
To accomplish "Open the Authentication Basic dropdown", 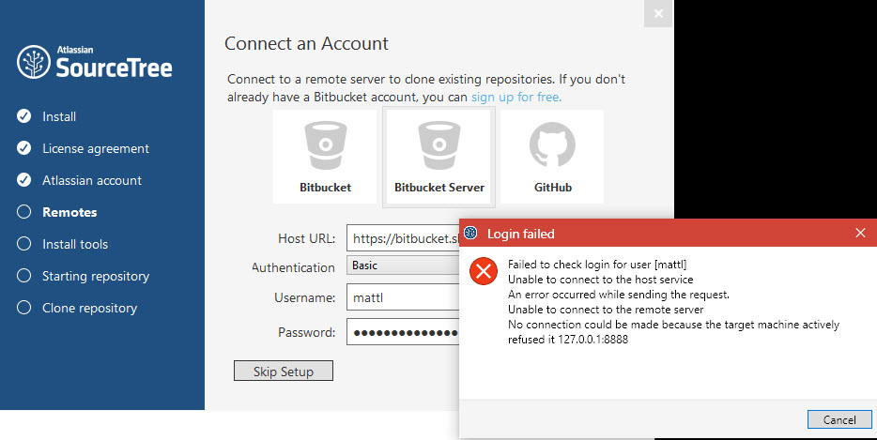I will pos(403,265).
